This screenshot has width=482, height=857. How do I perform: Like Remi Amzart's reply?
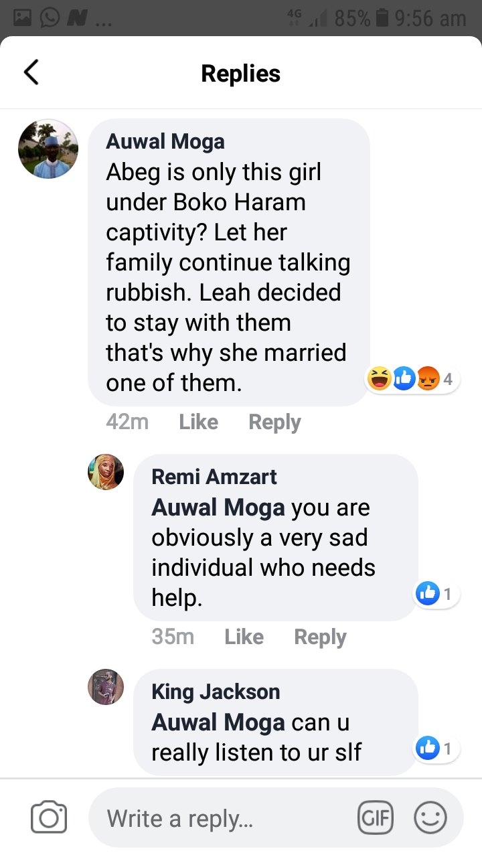244,637
